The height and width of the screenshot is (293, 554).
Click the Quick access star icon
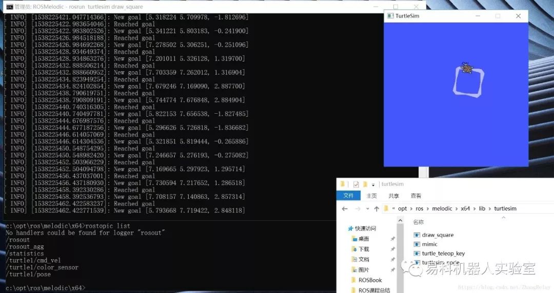coord(350,228)
